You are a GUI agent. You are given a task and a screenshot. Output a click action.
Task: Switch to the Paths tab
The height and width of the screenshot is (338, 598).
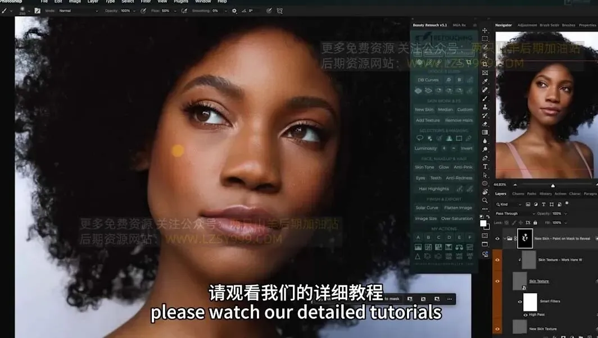click(532, 194)
